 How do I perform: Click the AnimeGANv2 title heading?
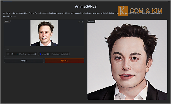coord(85,6)
